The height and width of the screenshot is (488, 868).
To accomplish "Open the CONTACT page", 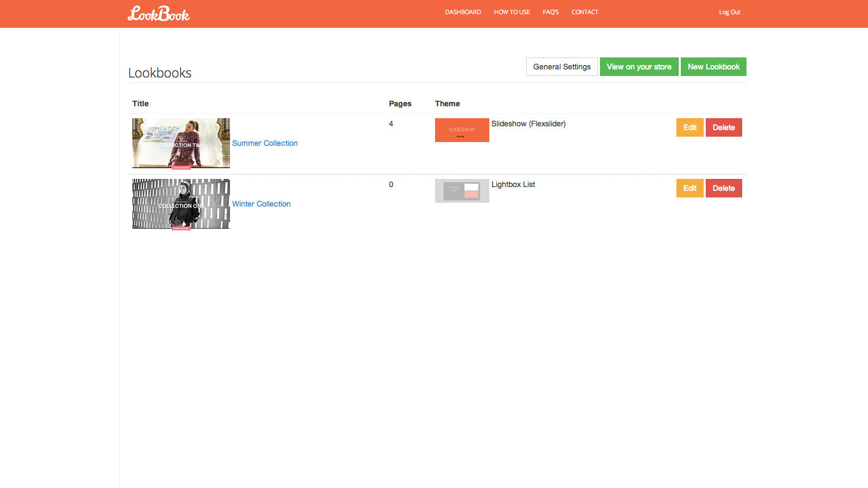I will pos(584,12).
